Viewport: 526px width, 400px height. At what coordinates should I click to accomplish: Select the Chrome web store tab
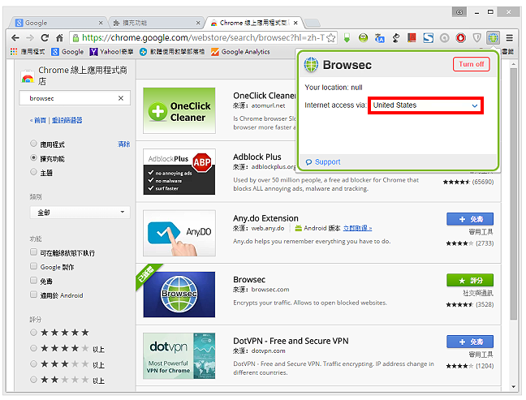pyautogui.click(x=253, y=23)
